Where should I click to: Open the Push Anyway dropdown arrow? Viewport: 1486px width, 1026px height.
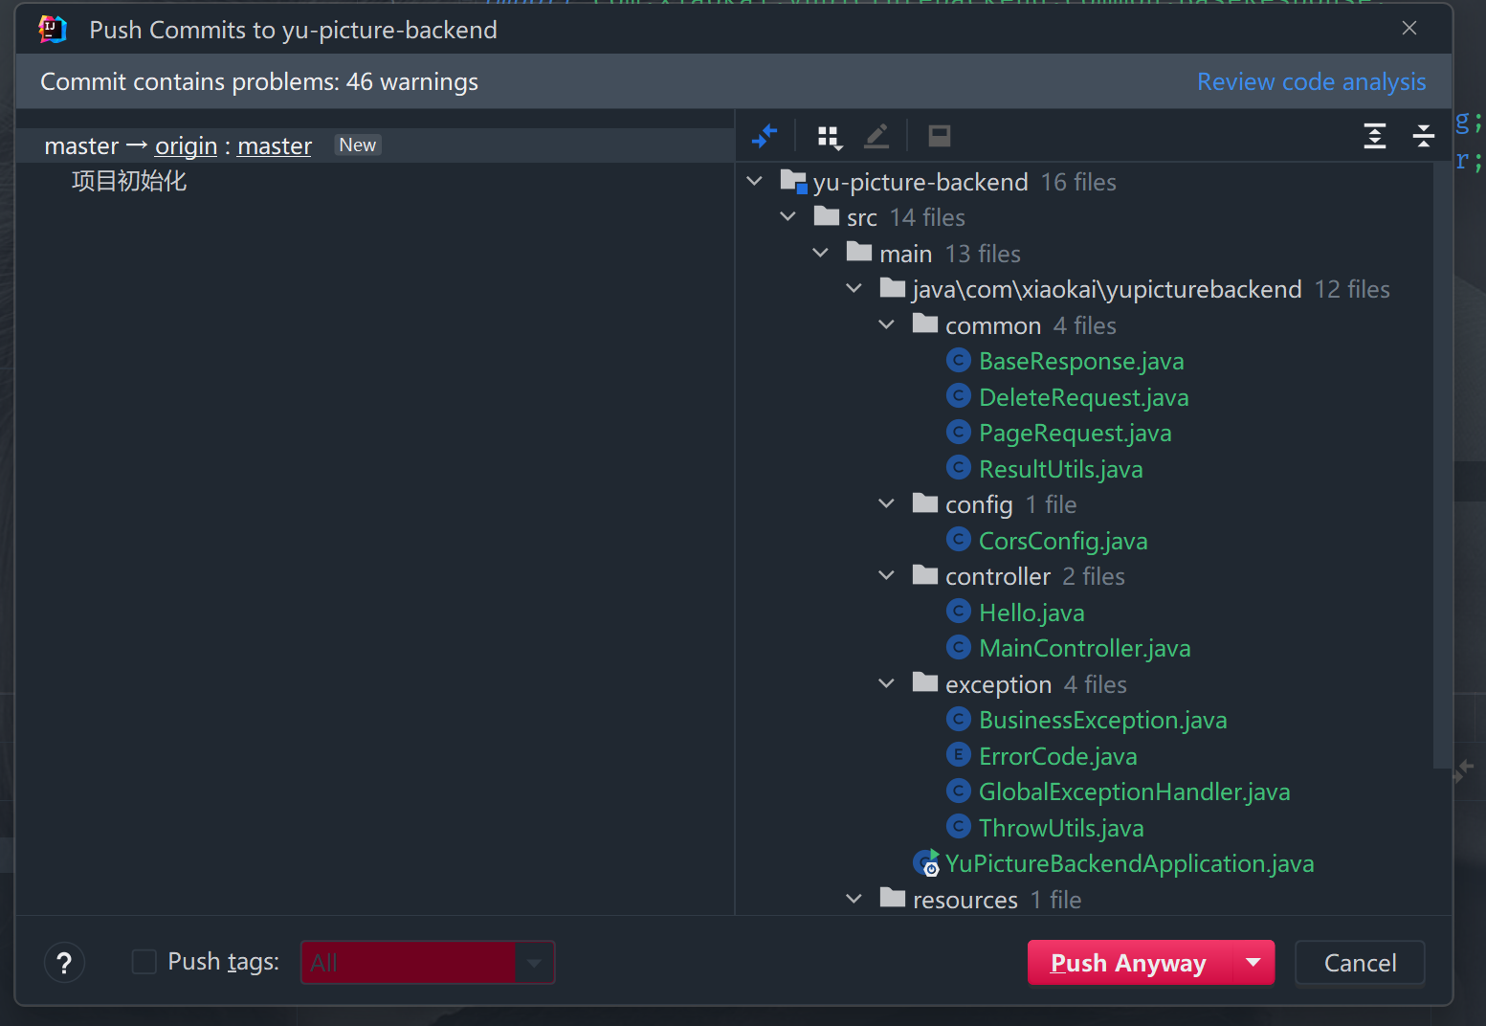coord(1253,962)
